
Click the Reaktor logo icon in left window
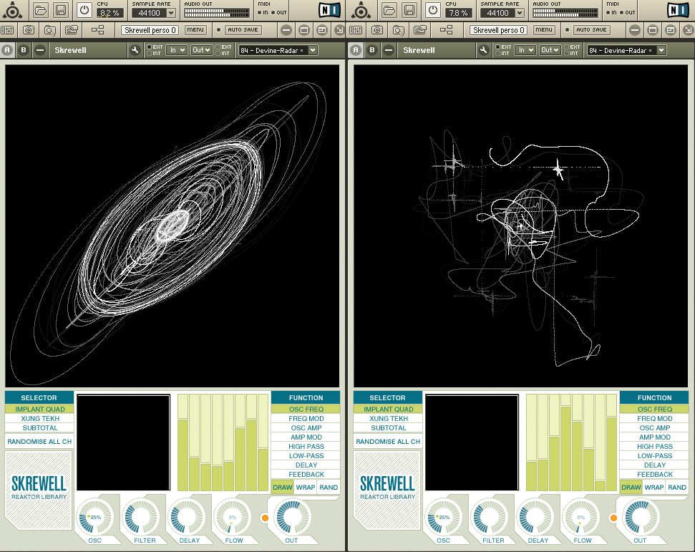12,10
